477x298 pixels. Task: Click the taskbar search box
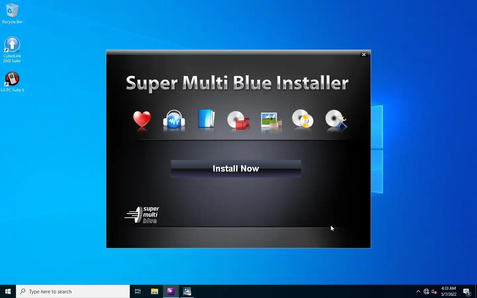coord(73,291)
